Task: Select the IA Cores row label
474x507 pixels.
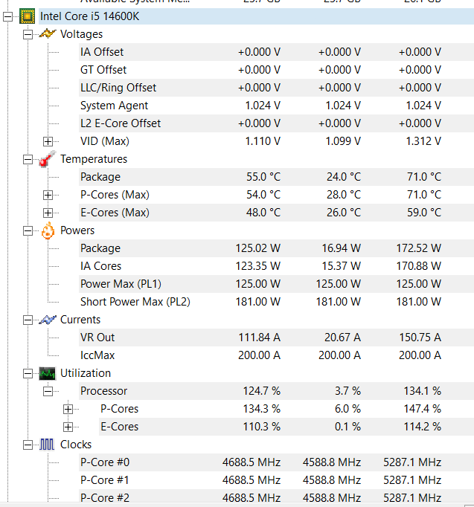Action: coord(100,266)
